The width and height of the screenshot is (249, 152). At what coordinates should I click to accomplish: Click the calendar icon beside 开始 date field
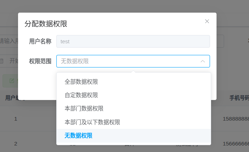click(2, 61)
